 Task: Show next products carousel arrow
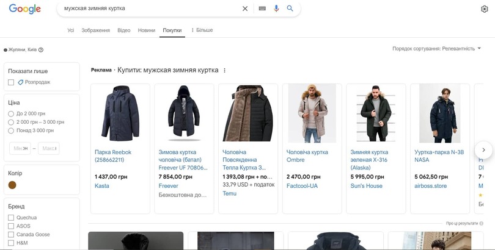483,150
